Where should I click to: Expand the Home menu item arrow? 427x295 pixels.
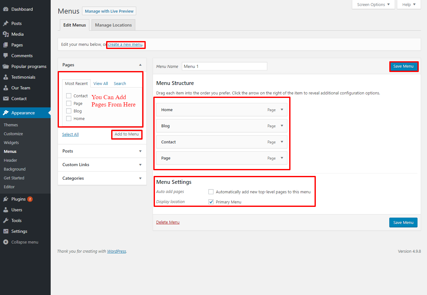pyautogui.click(x=282, y=110)
